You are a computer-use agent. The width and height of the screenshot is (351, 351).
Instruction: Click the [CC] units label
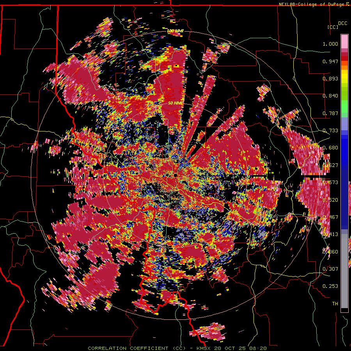point(333,27)
